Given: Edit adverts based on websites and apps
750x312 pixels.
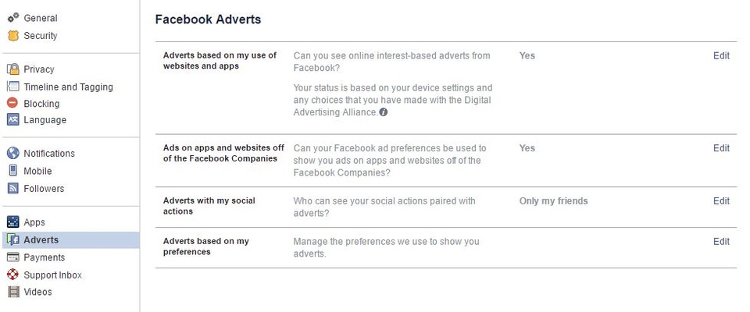Looking at the screenshot, I should (721, 56).
